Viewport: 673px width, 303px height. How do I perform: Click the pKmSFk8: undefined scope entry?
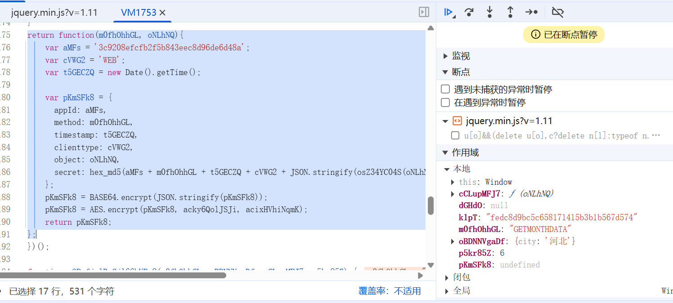point(499,265)
